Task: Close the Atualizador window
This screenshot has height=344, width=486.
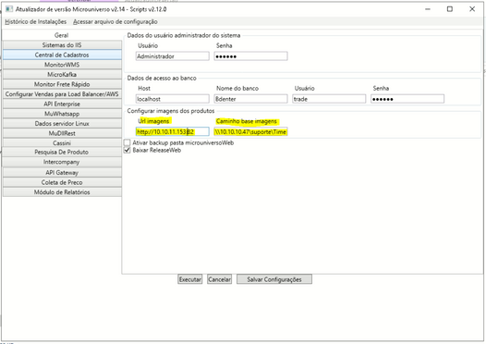Action: coord(472,9)
